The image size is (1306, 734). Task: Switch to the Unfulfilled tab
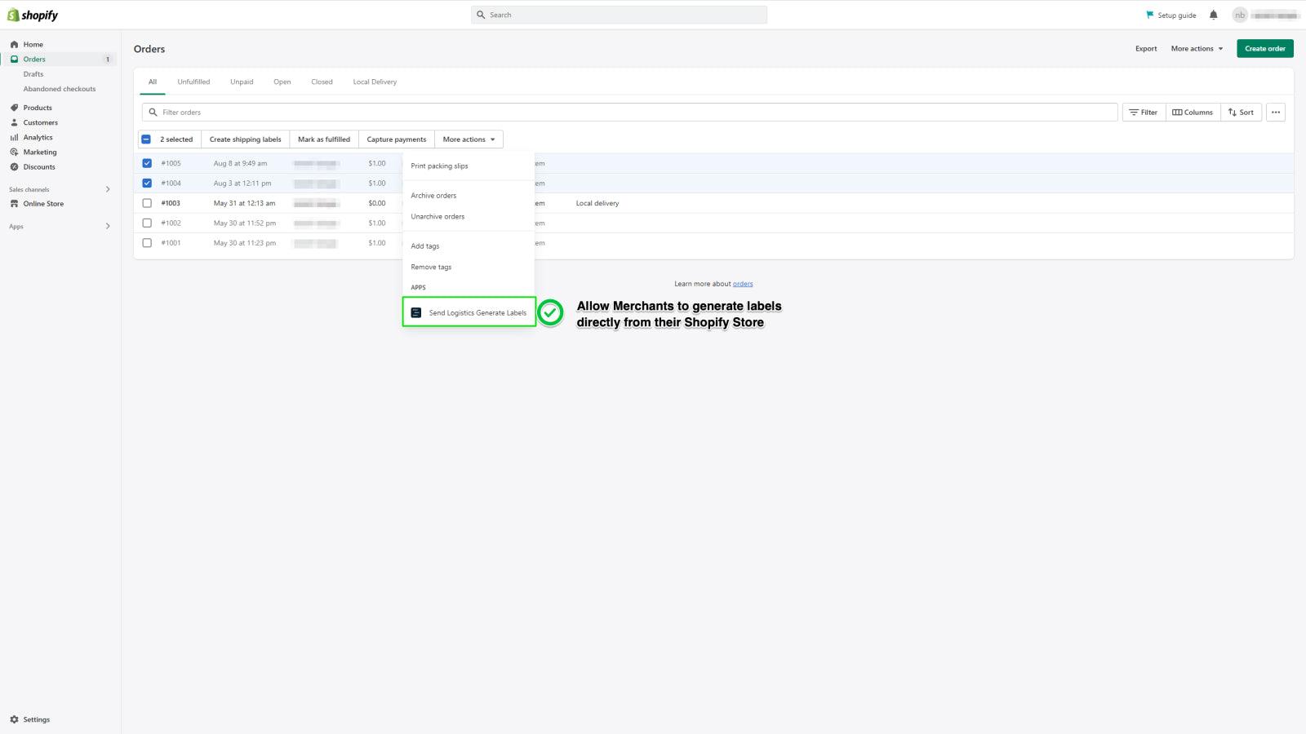[193, 82]
